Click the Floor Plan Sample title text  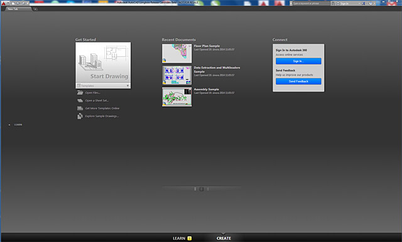[x=207, y=46]
